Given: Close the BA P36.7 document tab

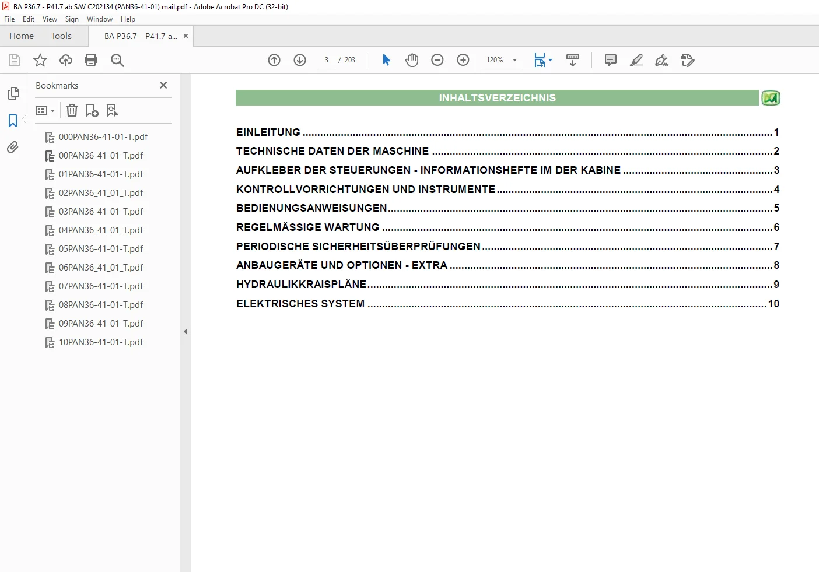Looking at the screenshot, I should click(185, 36).
